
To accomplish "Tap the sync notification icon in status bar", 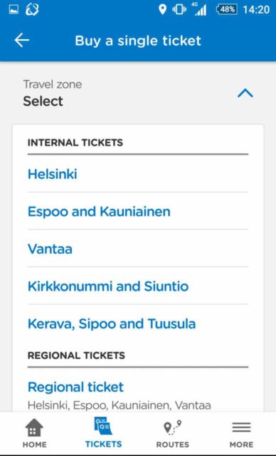I will 32,9.
